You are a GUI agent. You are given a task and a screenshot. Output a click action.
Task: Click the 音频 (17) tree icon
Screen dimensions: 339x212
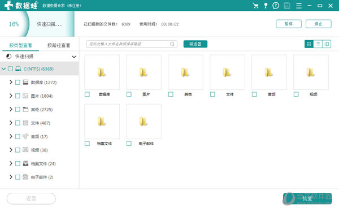coord(25,136)
